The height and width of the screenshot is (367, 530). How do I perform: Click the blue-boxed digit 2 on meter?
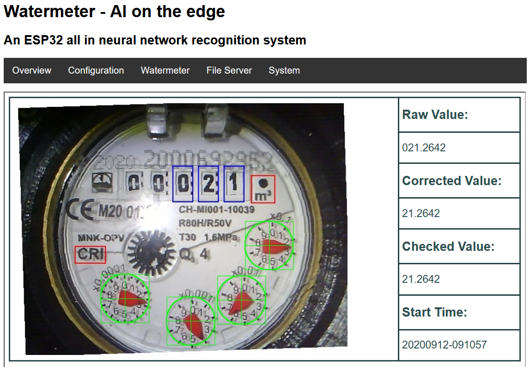coord(208,184)
